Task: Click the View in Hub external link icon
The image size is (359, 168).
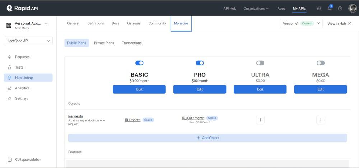Action: click(350, 23)
